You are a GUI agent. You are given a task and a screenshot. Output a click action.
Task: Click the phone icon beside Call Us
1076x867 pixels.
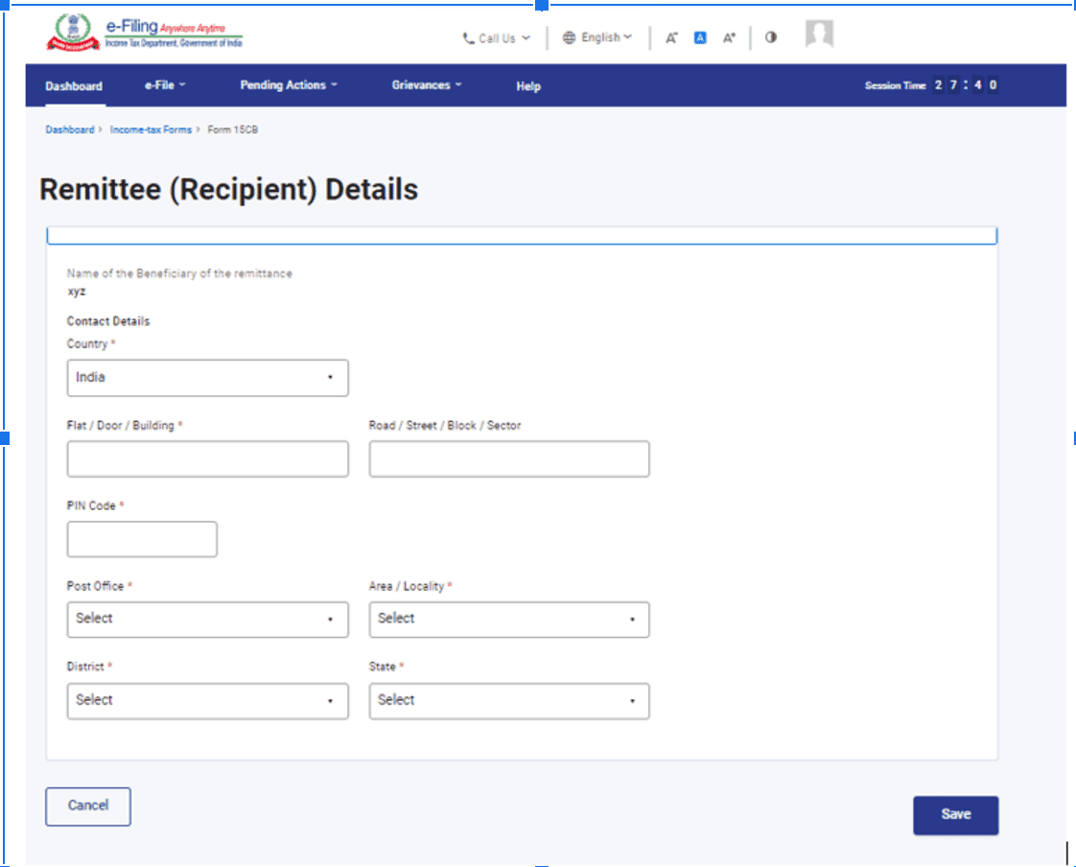point(467,38)
